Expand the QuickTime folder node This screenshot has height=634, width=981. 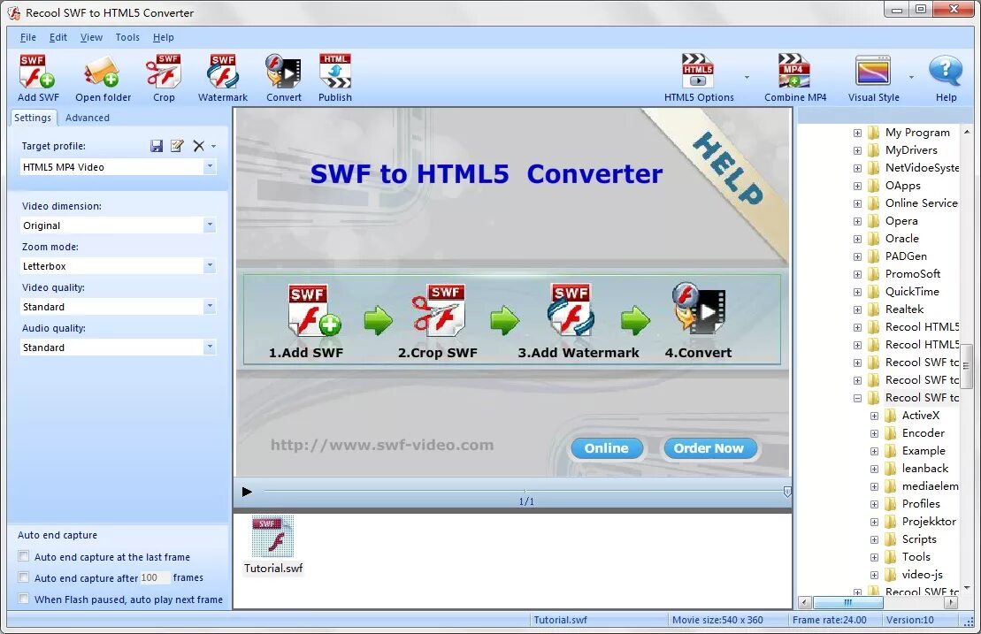tap(857, 292)
